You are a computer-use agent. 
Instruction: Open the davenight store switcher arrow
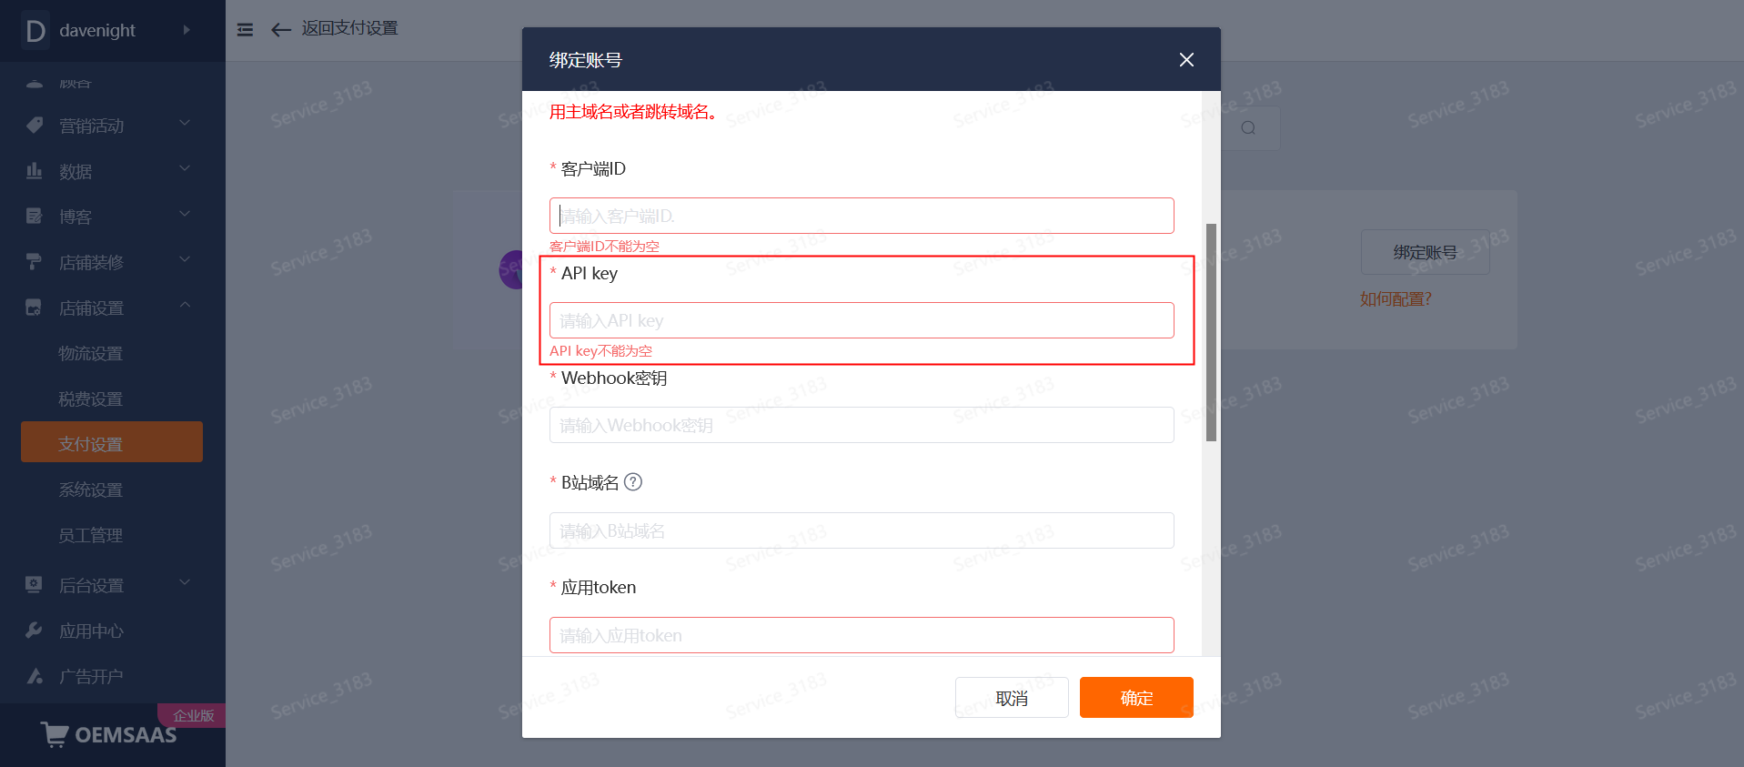186,30
